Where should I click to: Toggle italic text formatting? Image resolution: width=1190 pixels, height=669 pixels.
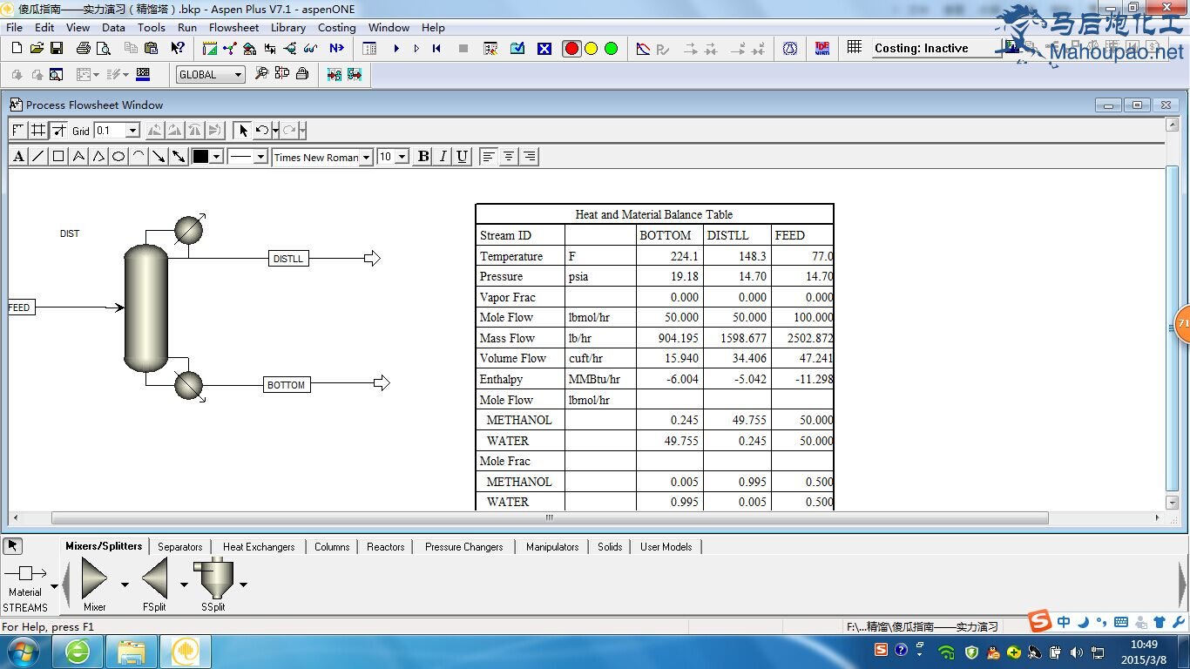[443, 157]
